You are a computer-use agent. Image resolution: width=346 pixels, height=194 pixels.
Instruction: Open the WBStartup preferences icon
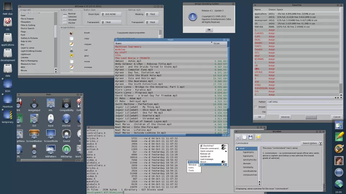tap(66, 150)
